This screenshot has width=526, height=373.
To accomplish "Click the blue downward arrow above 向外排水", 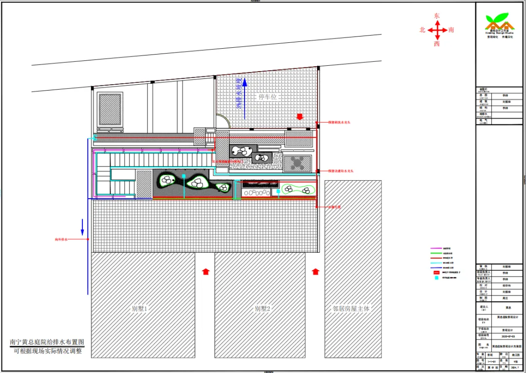I will pyautogui.click(x=82, y=227).
